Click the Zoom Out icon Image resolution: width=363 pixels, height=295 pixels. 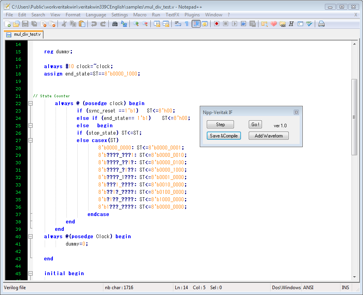(x=145, y=24)
